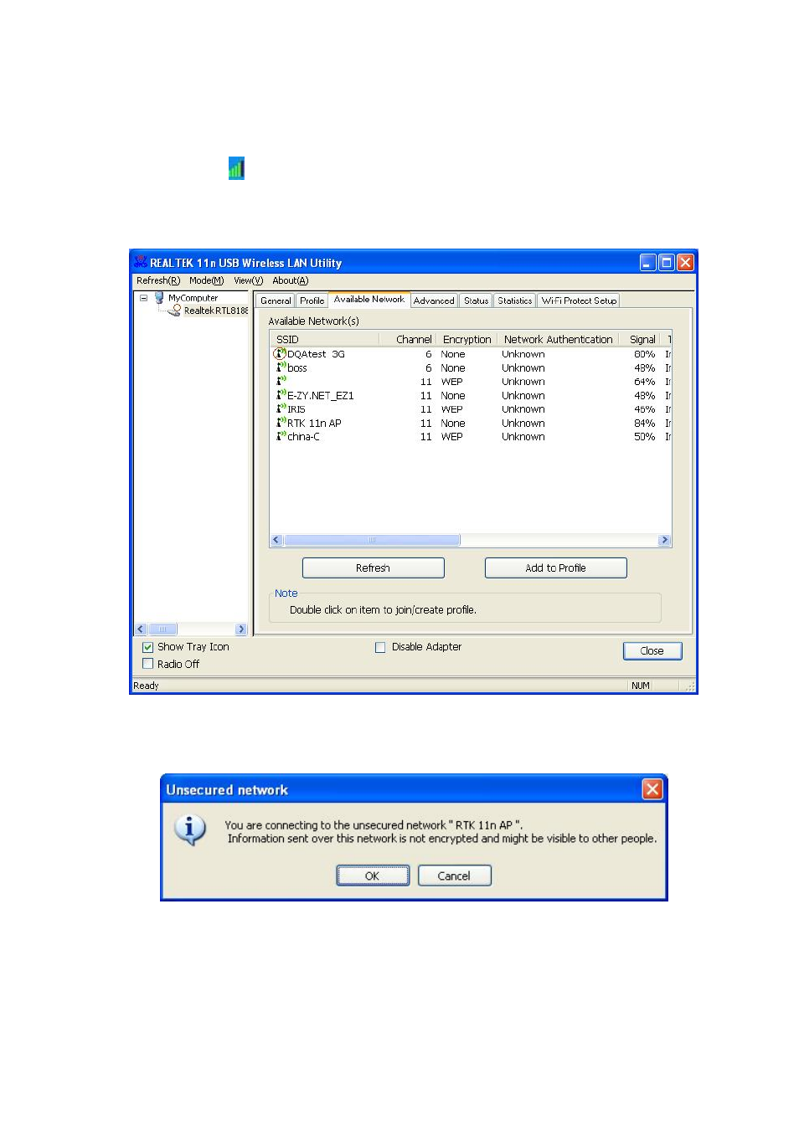The height and width of the screenshot is (1130, 799).
Task: Minimize the Realtek utility window
Action: [648, 262]
